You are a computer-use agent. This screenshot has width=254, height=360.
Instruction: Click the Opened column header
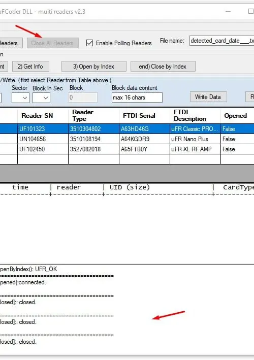click(237, 115)
